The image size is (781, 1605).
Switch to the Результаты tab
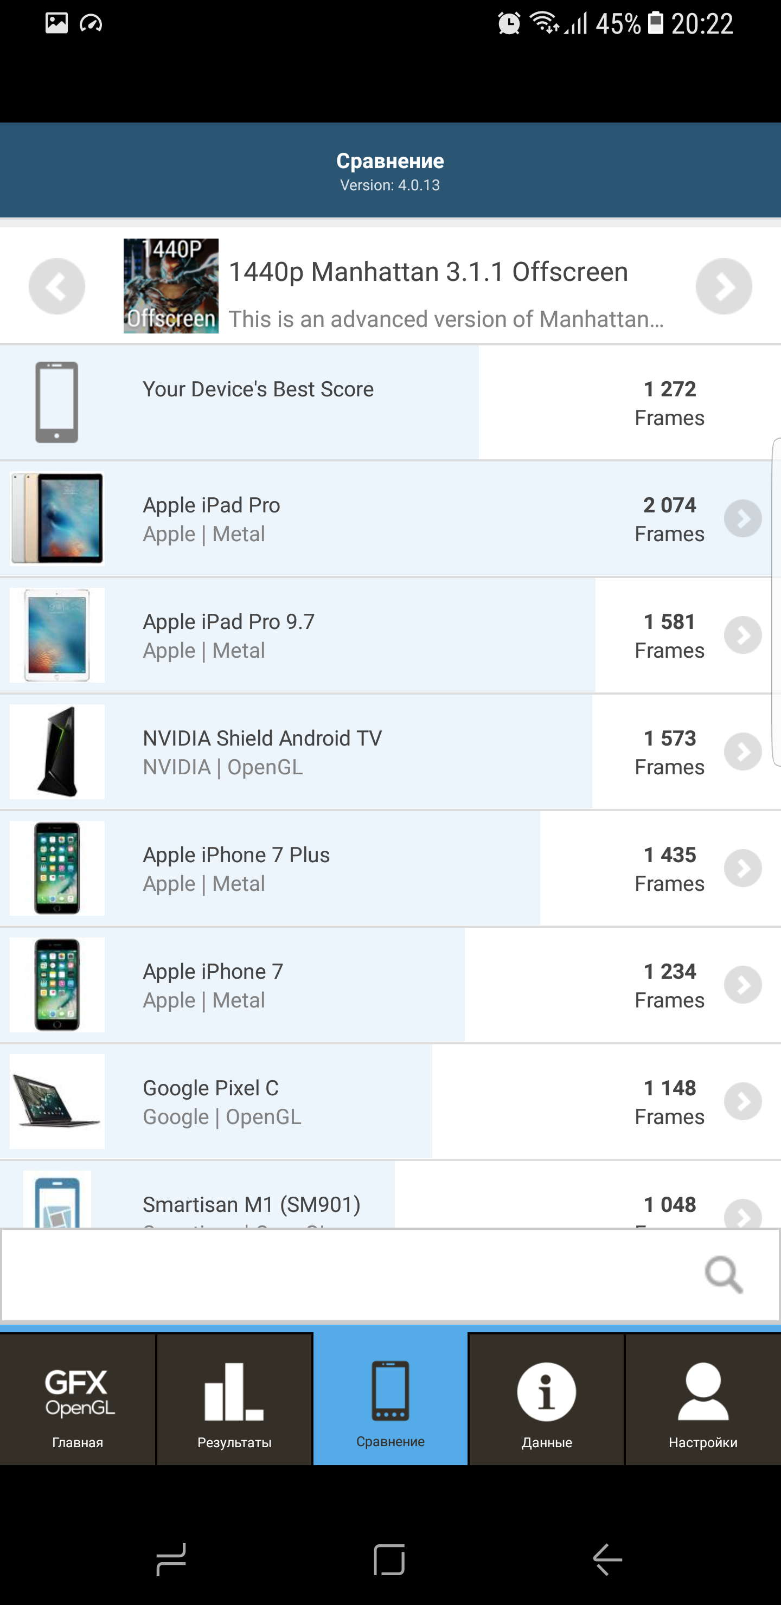(234, 1399)
